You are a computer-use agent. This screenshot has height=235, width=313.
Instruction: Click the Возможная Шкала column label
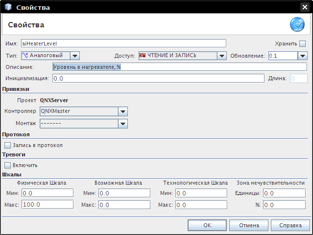click(118, 183)
